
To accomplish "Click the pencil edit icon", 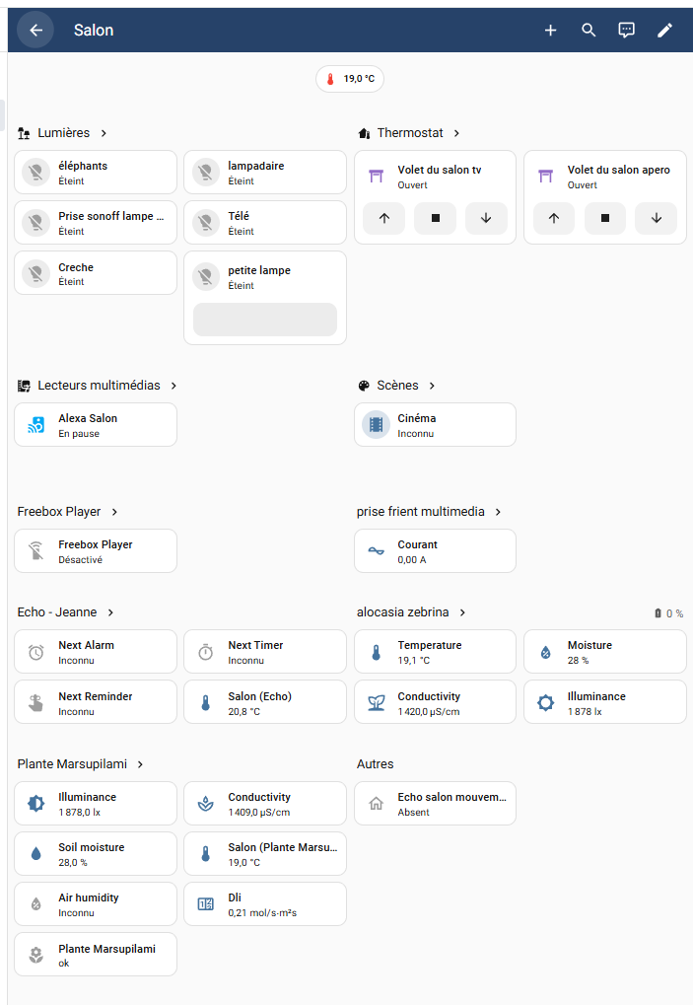I will tap(664, 31).
